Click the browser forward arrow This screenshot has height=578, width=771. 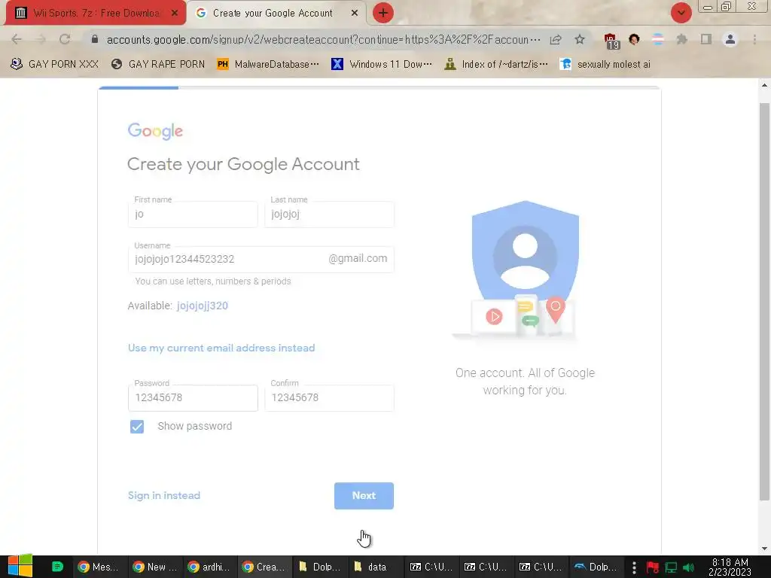click(41, 39)
